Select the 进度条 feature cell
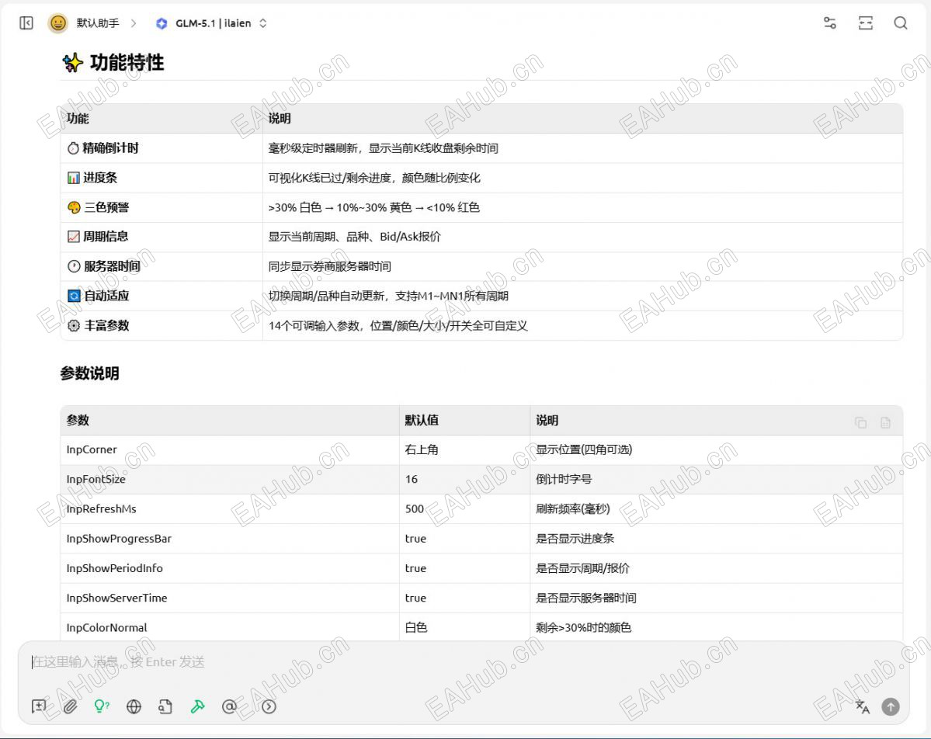Image resolution: width=931 pixels, height=739 pixels. point(162,178)
